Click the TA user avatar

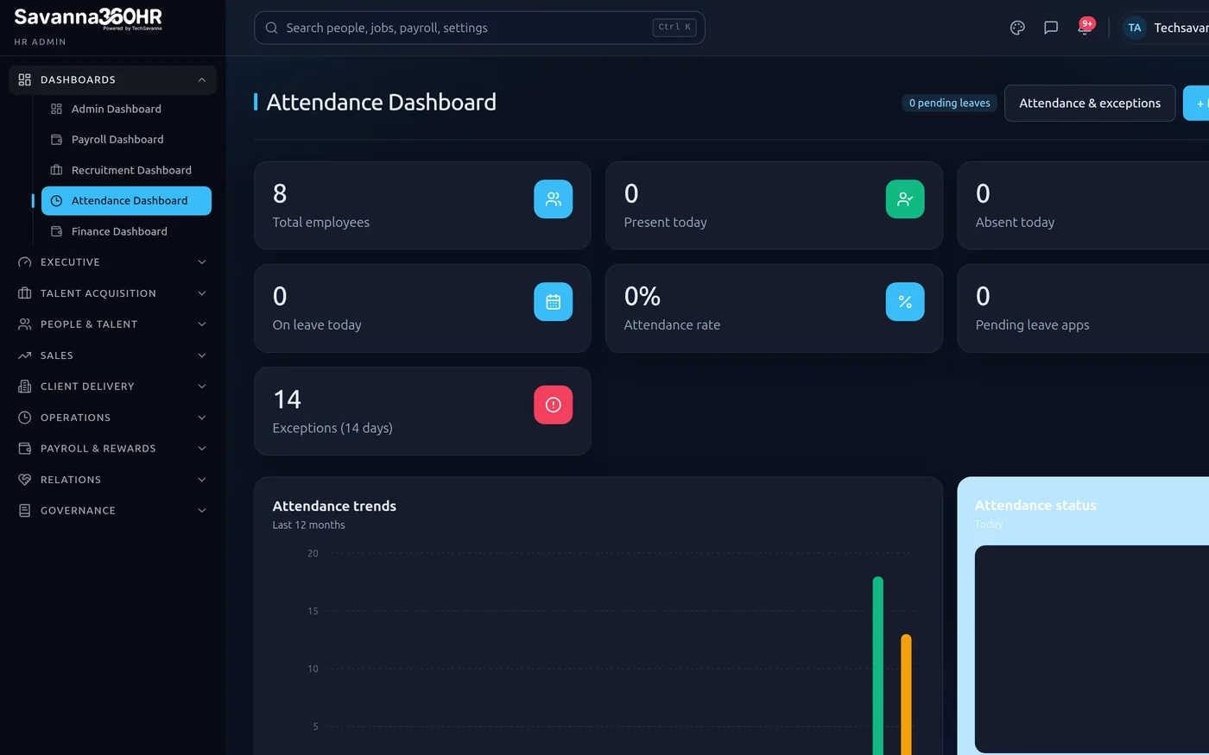tap(1135, 28)
